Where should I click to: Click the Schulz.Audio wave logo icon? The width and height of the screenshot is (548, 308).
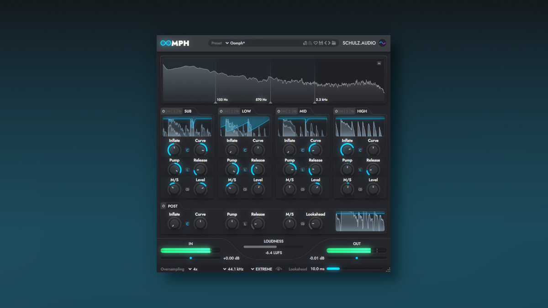(383, 43)
